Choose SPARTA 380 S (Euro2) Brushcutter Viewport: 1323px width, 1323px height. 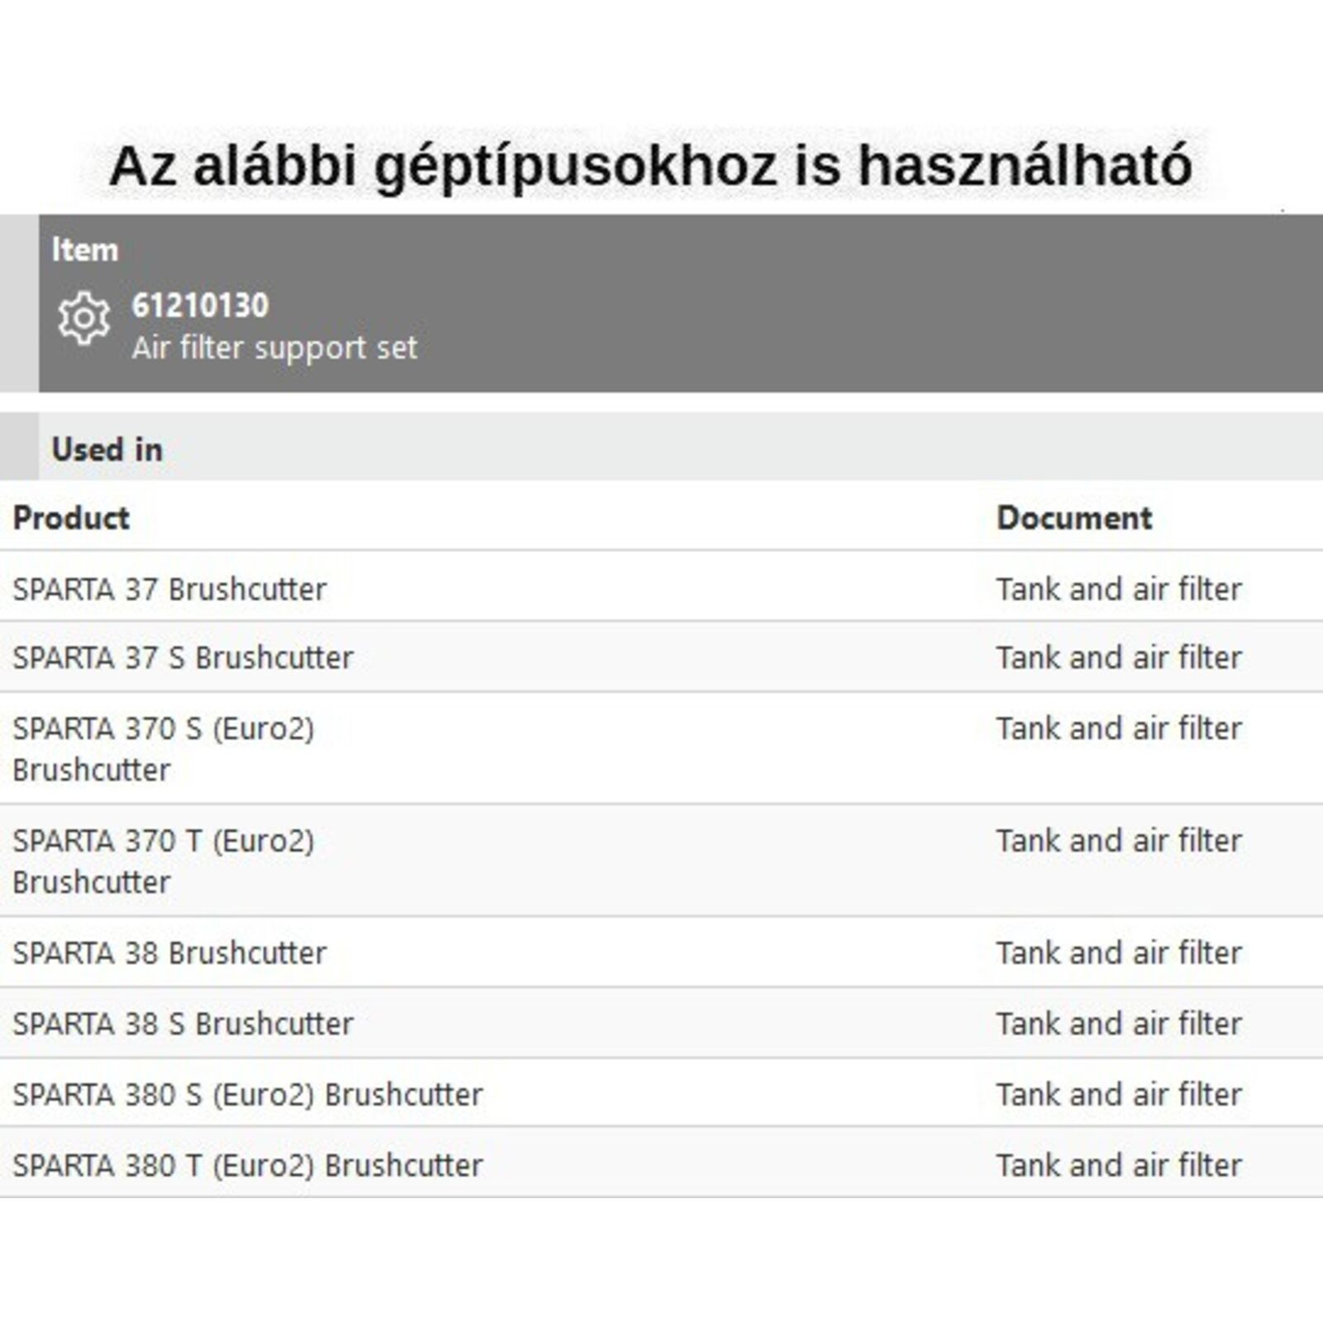click(x=247, y=1095)
